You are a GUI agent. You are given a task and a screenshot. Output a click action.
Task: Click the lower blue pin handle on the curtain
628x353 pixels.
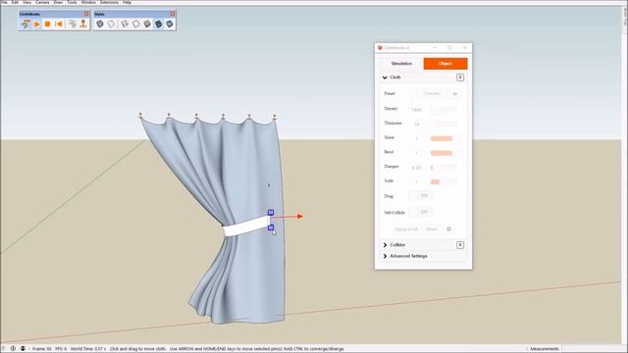tap(271, 227)
